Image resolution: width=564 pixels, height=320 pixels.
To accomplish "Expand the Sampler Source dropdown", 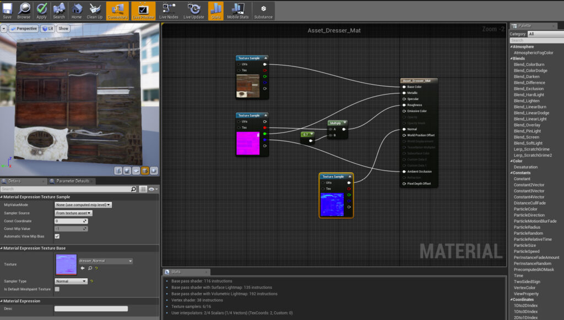I will point(73,213).
